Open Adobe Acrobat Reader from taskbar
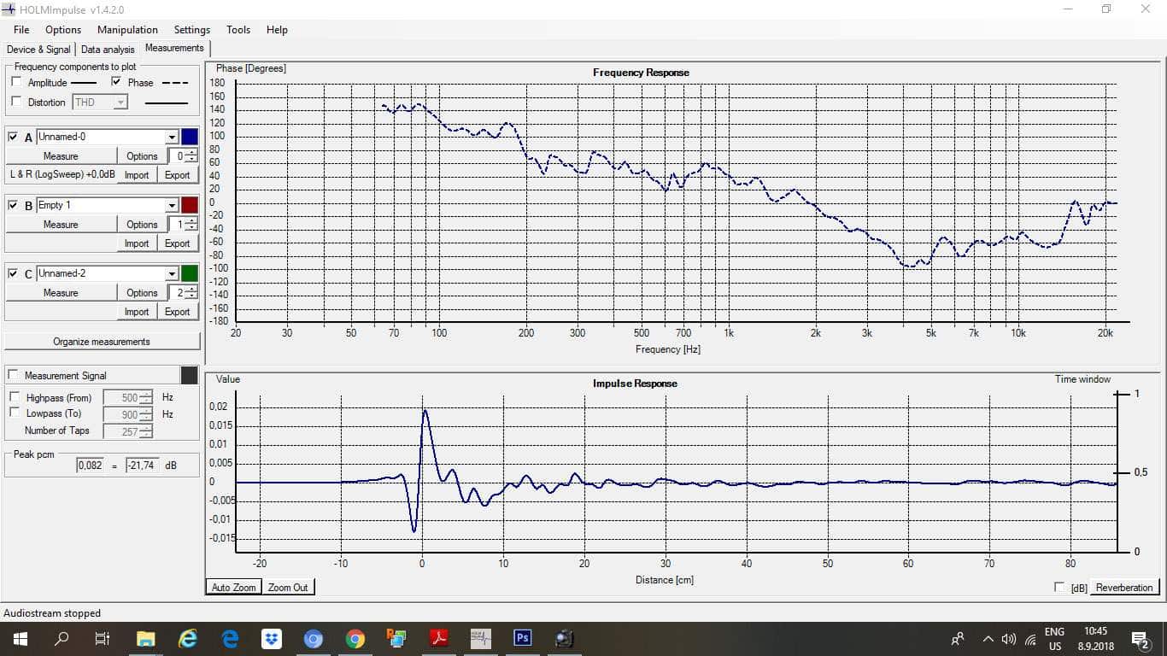1167x656 pixels. pos(438,638)
